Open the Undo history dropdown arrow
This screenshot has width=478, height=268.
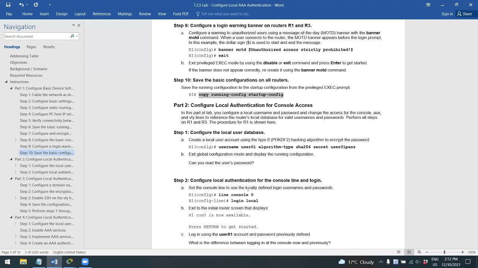pos(27,5)
